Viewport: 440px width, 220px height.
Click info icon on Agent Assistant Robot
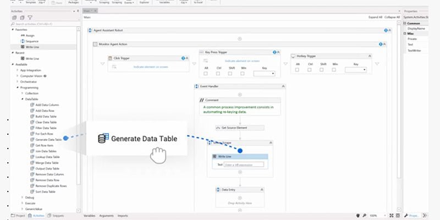click(386, 30)
